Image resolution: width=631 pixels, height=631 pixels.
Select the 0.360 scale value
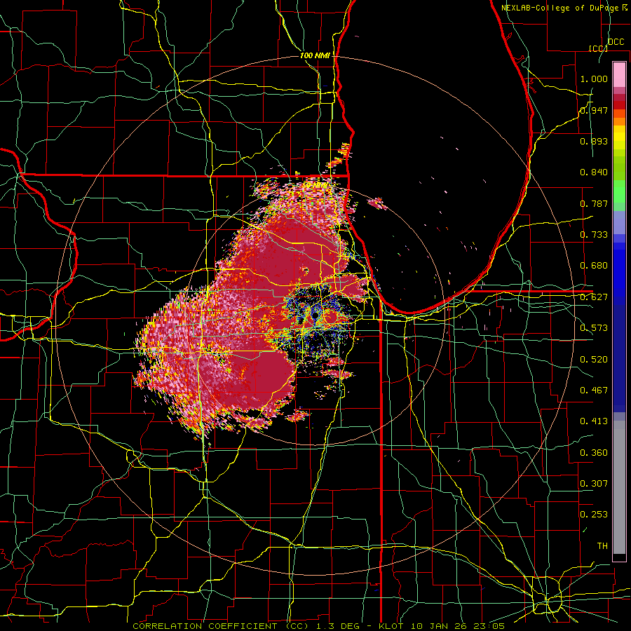(x=594, y=453)
